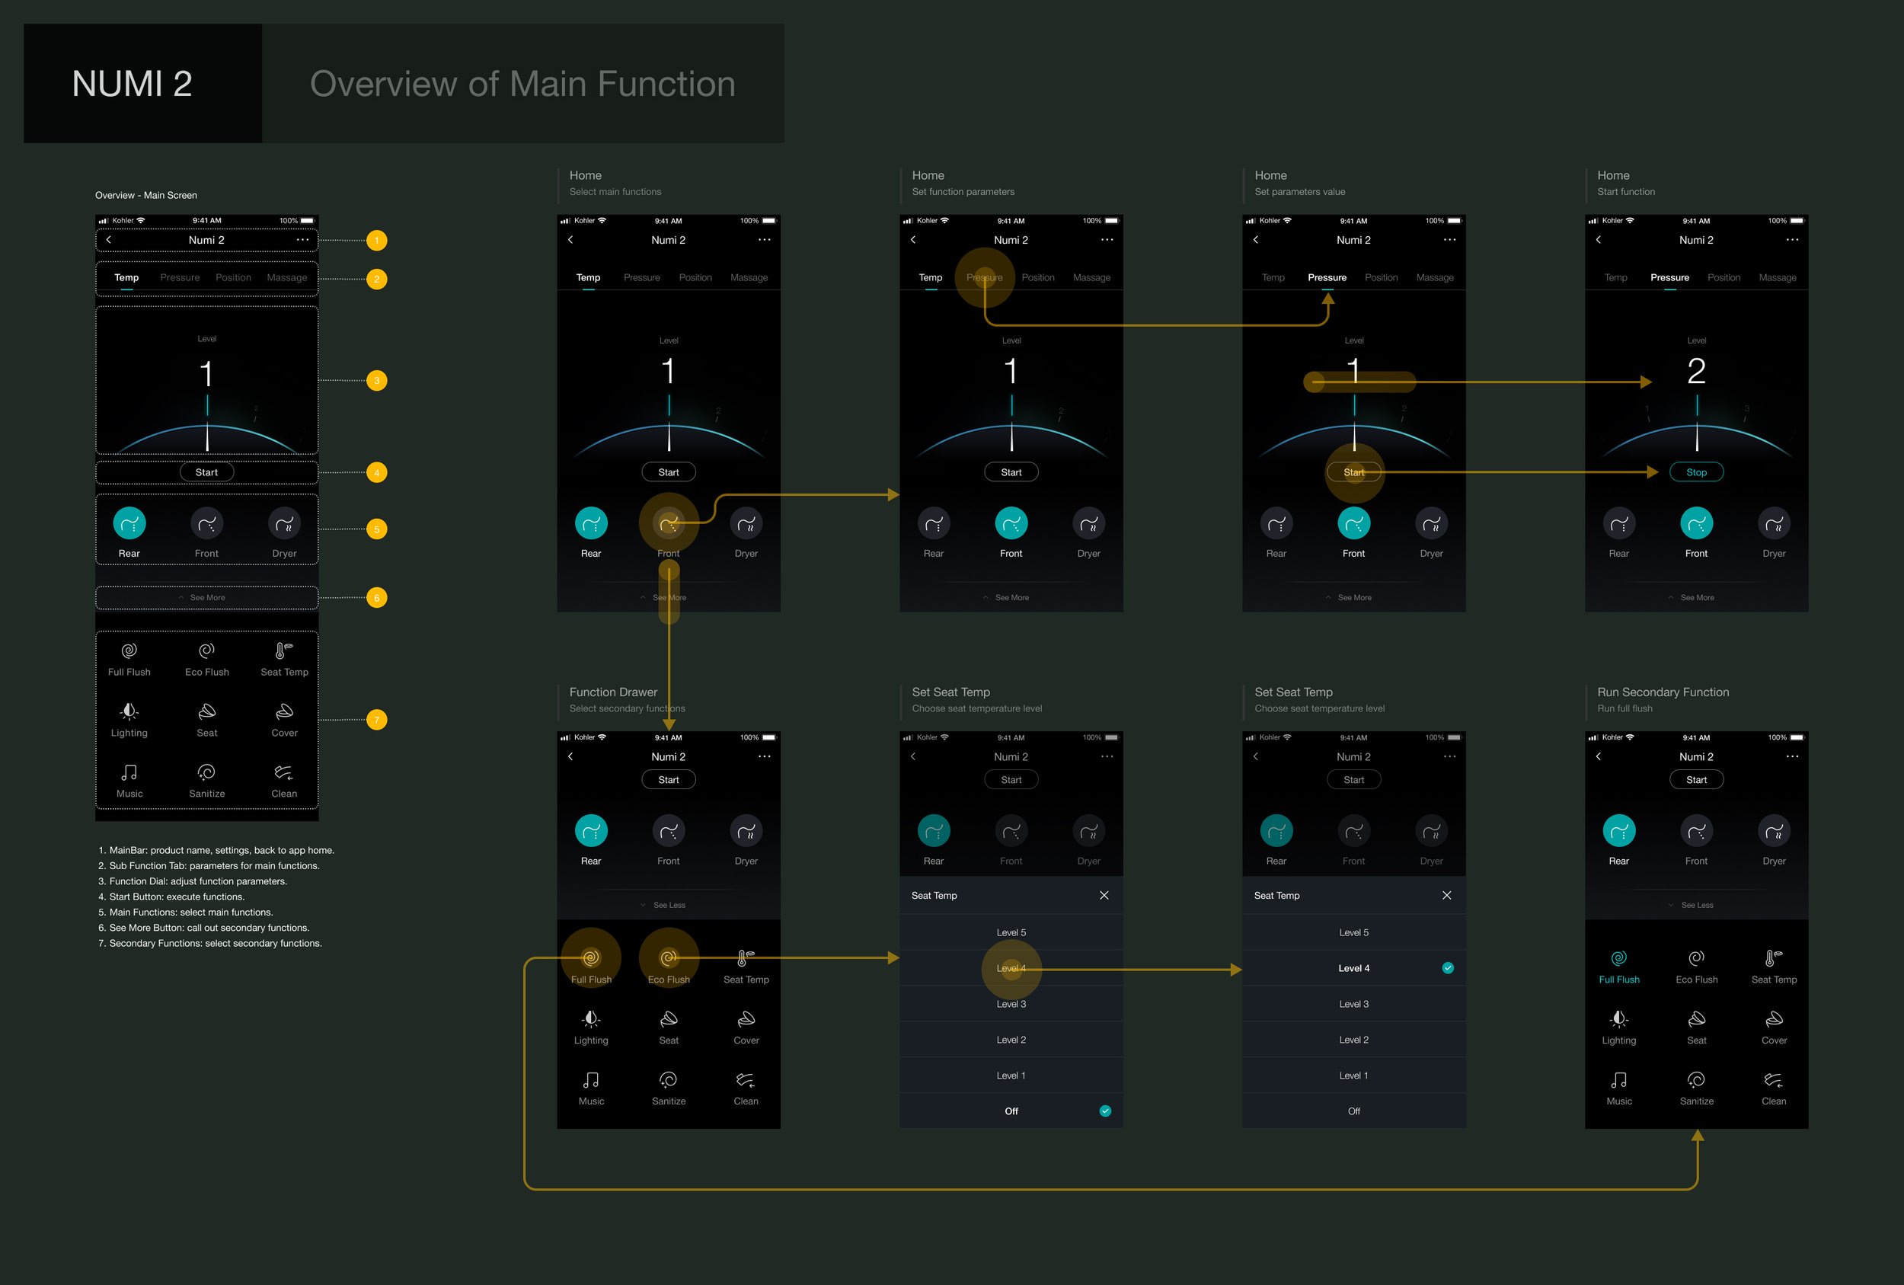1904x1285 pixels.
Task: Collapse See Less in Function Drawer screen
Action: (663, 905)
